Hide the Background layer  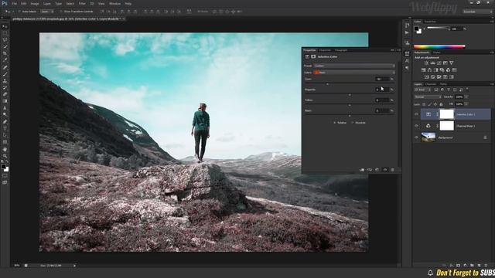416,137
